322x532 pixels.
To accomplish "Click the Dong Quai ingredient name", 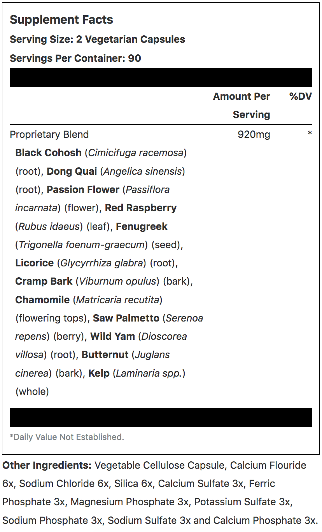I will (72, 171).
